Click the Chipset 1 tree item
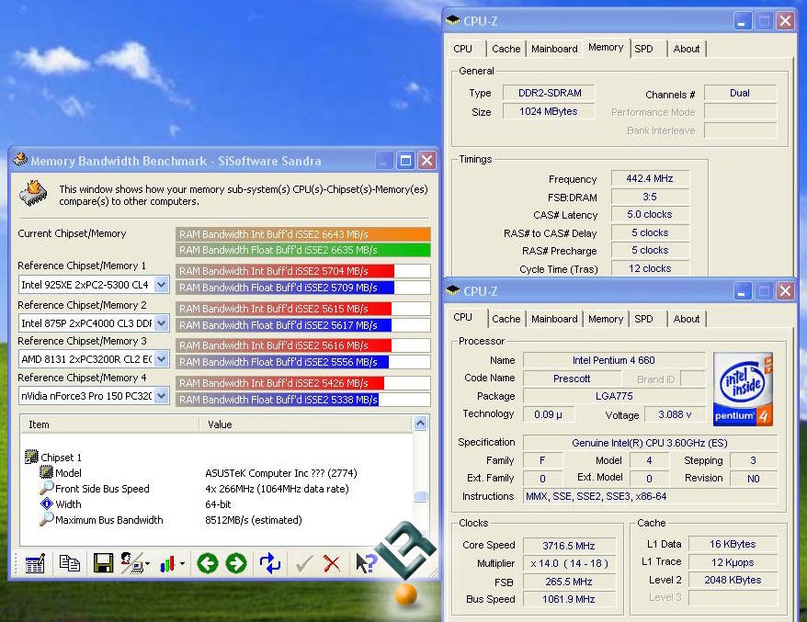 (61, 458)
